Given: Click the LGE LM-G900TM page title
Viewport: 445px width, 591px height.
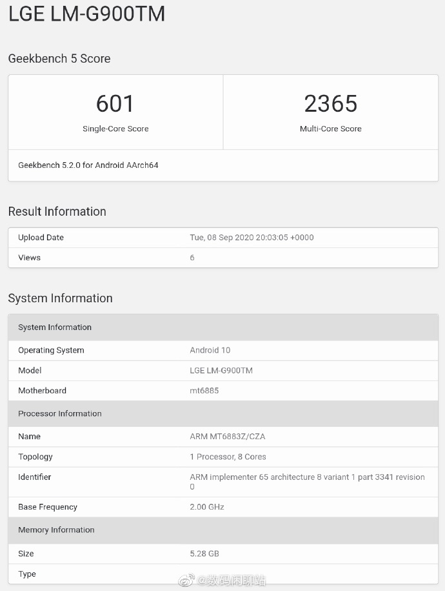Looking at the screenshot, I should pyautogui.click(x=86, y=14).
